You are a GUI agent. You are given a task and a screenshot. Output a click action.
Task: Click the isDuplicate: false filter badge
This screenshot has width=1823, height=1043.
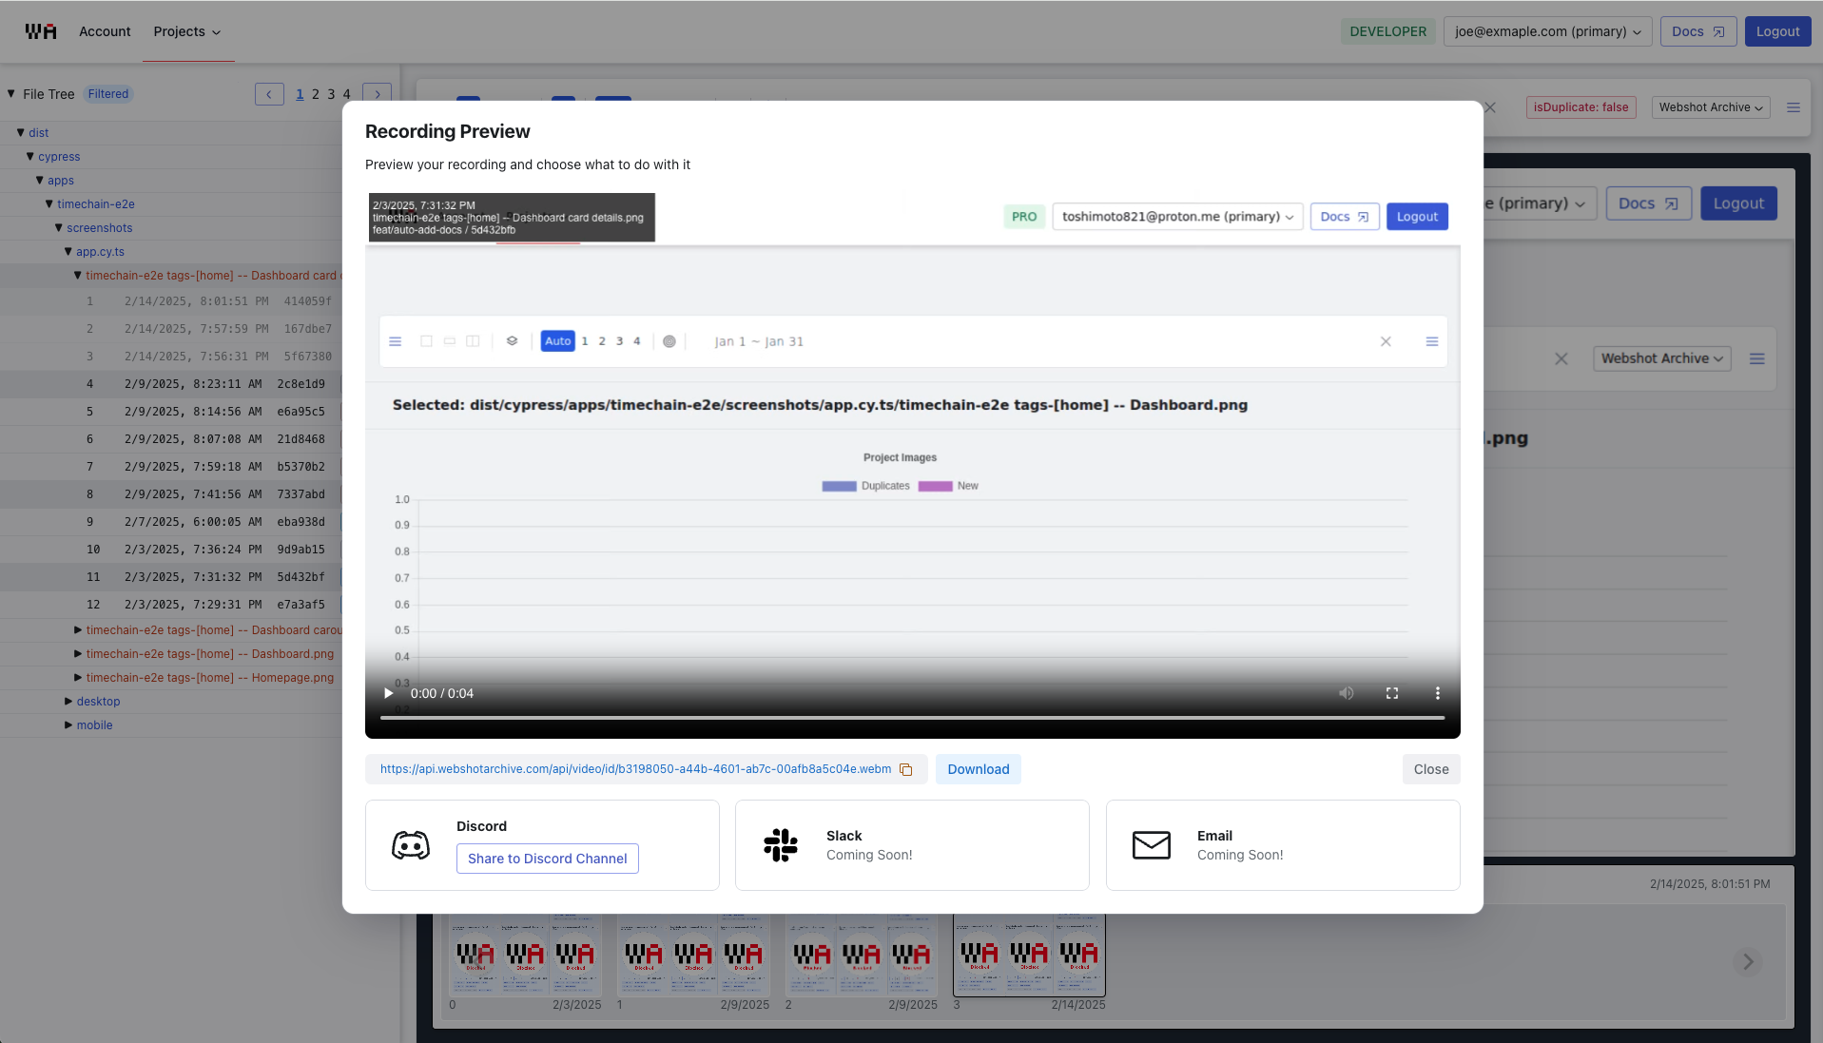pos(1581,107)
